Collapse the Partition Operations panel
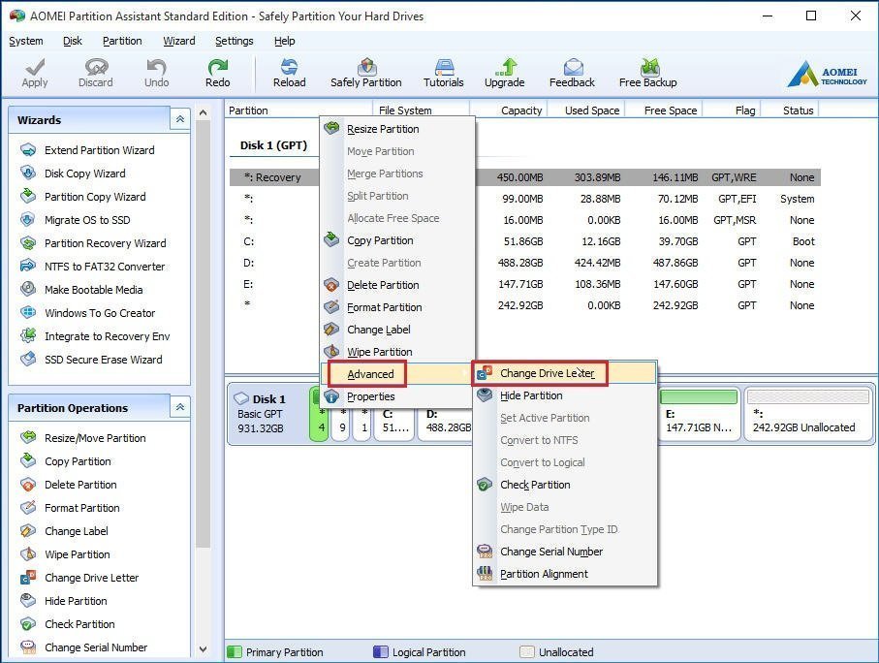This screenshot has height=663, width=879. click(180, 407)
